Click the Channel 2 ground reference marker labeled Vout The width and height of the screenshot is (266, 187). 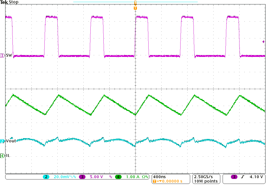(x=2, y=141)
